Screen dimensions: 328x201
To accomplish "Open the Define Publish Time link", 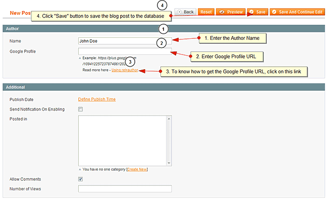I will click(x=97, y=99).
